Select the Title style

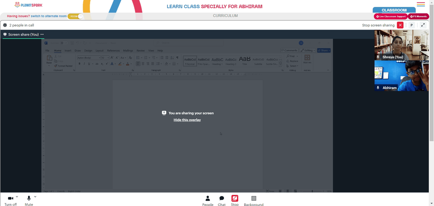click(x=245, y=61)
